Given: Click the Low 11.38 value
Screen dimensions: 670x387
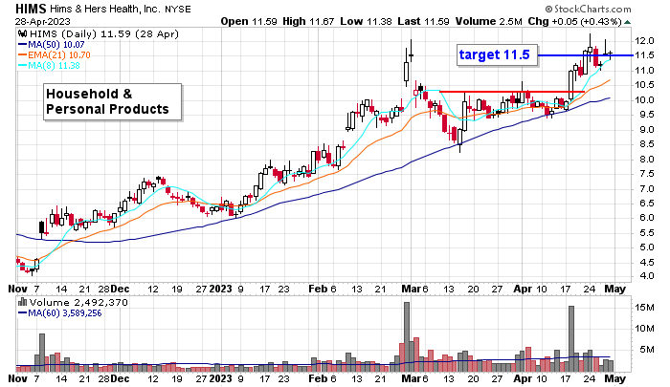Looking at the screenshot, I should pos(366,21).
